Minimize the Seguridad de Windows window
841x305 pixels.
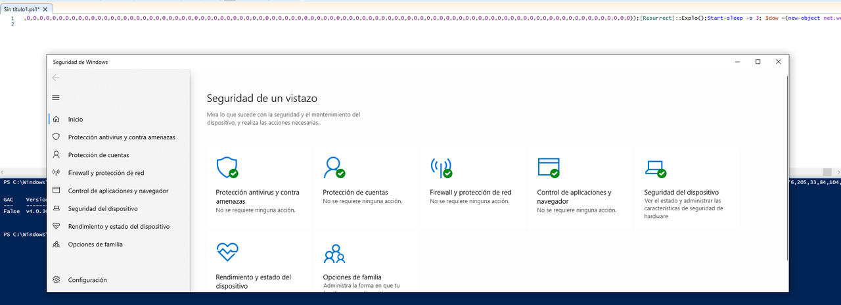tap(737, 62)
